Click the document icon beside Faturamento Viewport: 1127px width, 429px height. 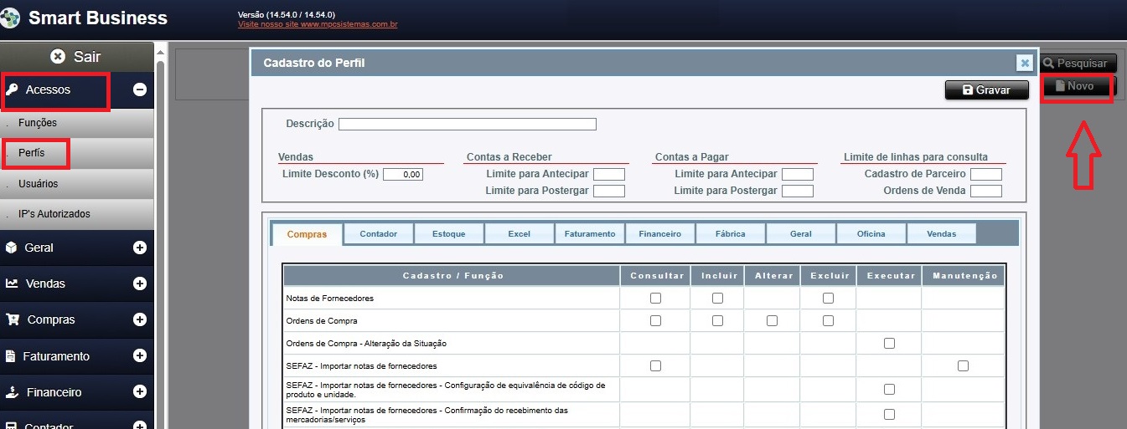(x=11, y=356)
